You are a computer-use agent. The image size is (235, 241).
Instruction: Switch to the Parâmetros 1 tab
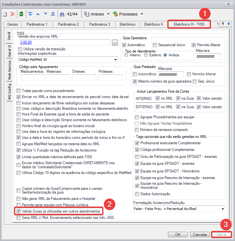[37, 24]
